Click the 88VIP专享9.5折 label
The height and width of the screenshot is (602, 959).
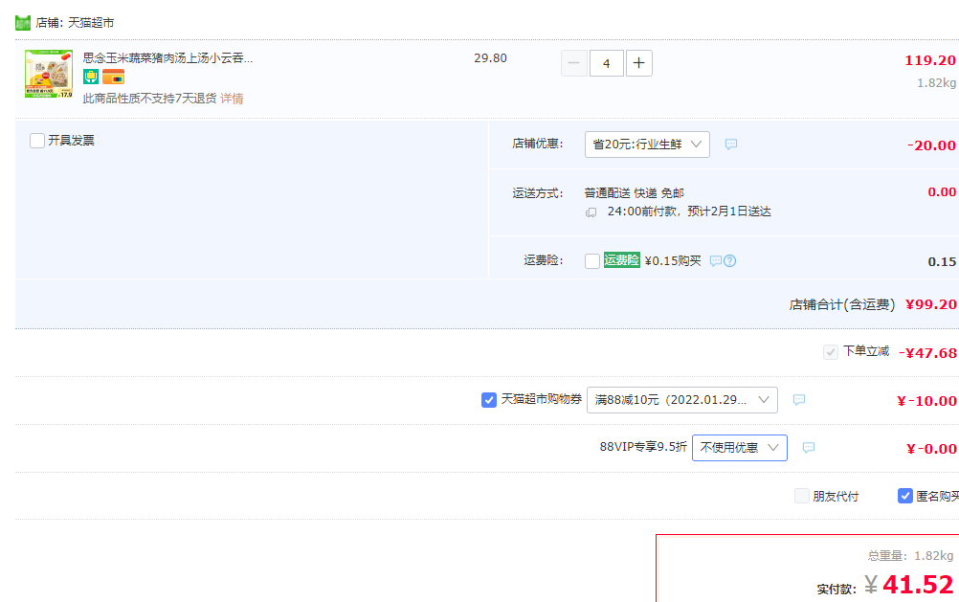(x=643, y=447)
